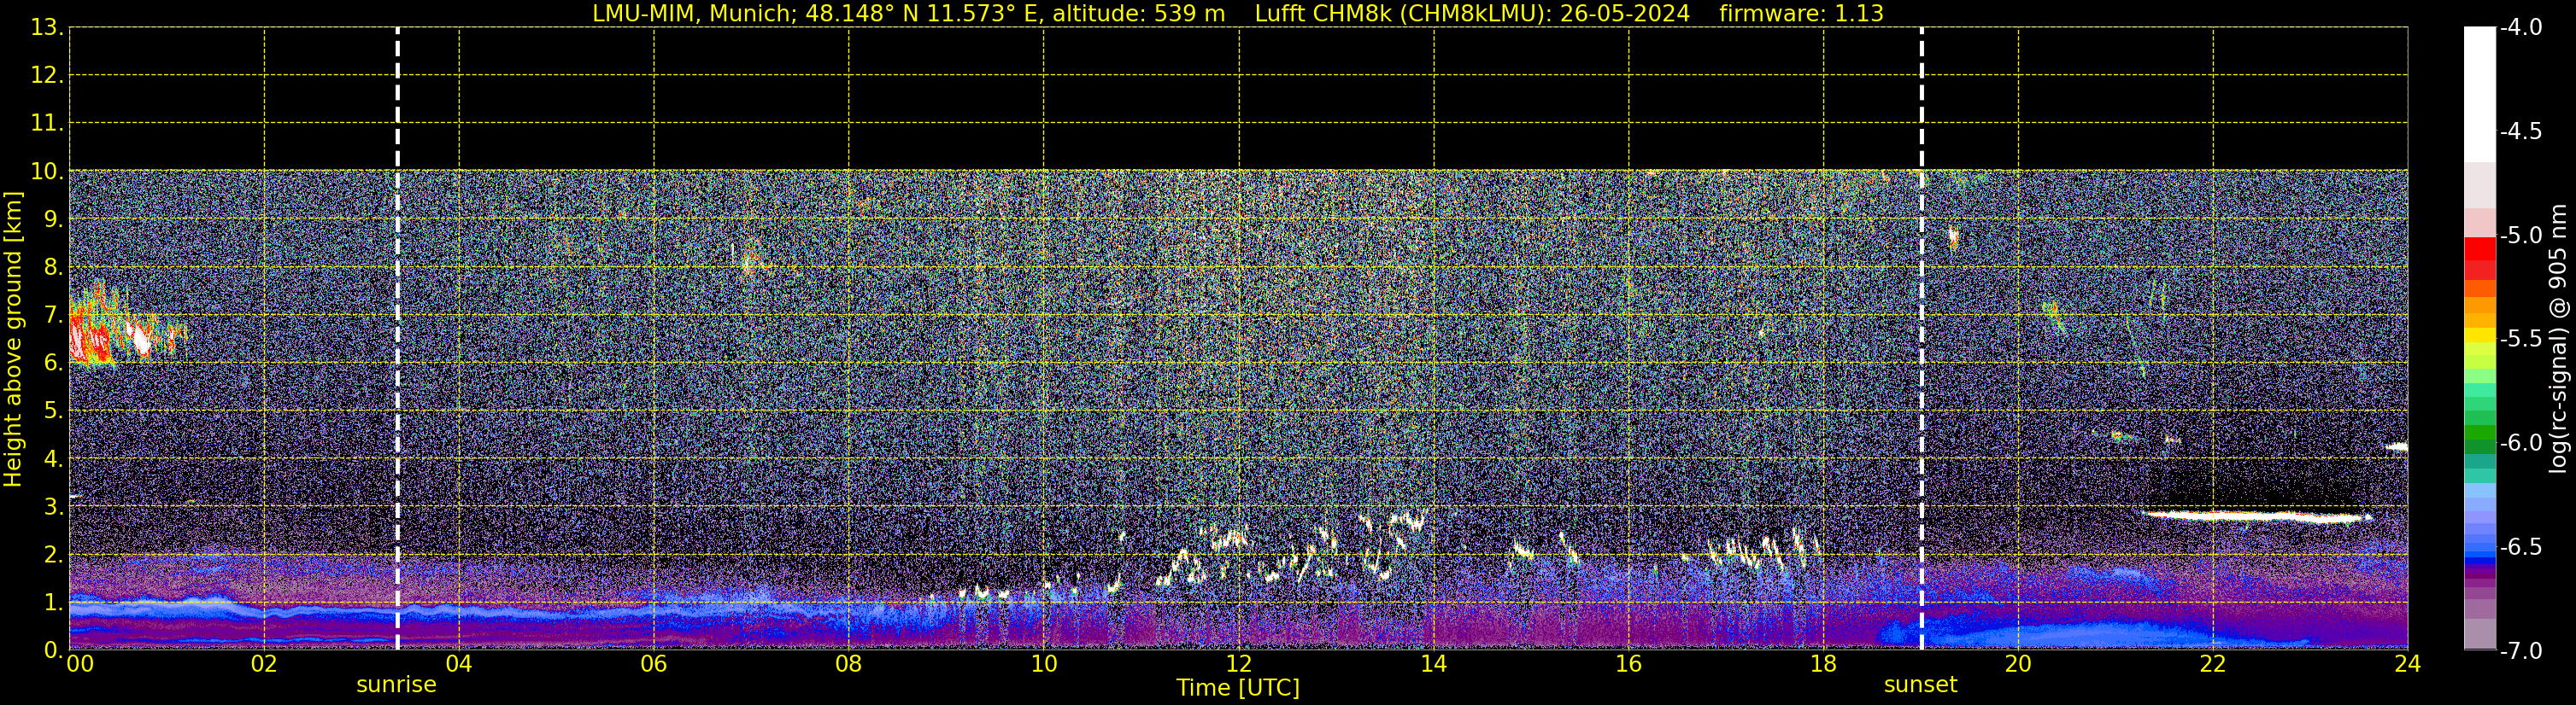The image size is (2576, 705).
Task: Click the "-4.0" colorbar tick label
Action: click(x=2521, y=28)
